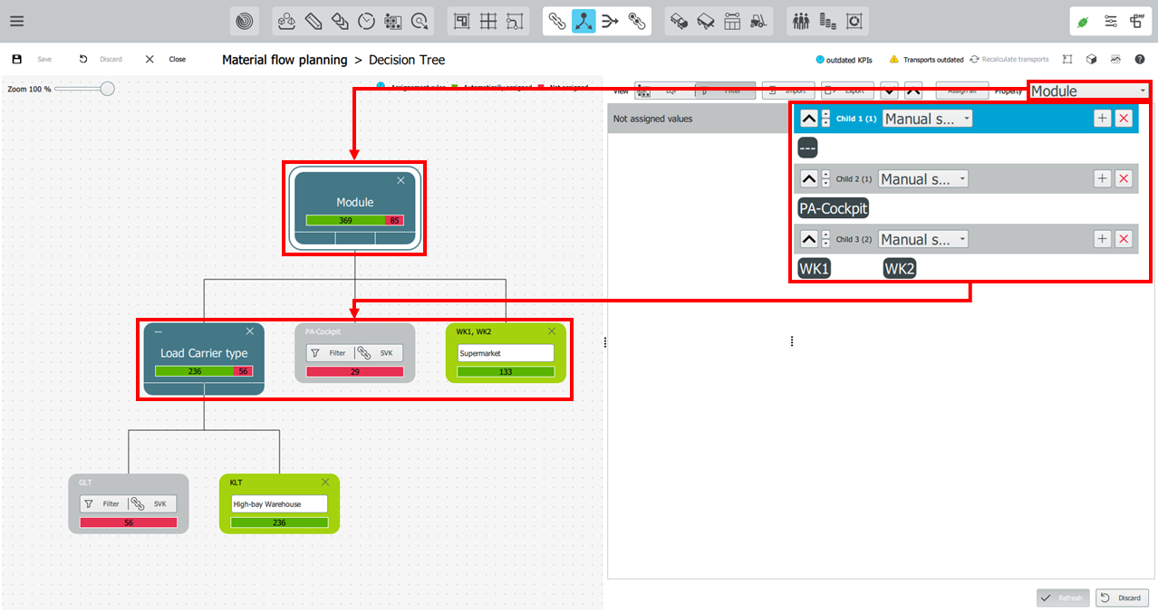This screenshot has width=1158, height=613.
Task: Click the Export button
Action: pyautogui.click(x=847, y=91)
